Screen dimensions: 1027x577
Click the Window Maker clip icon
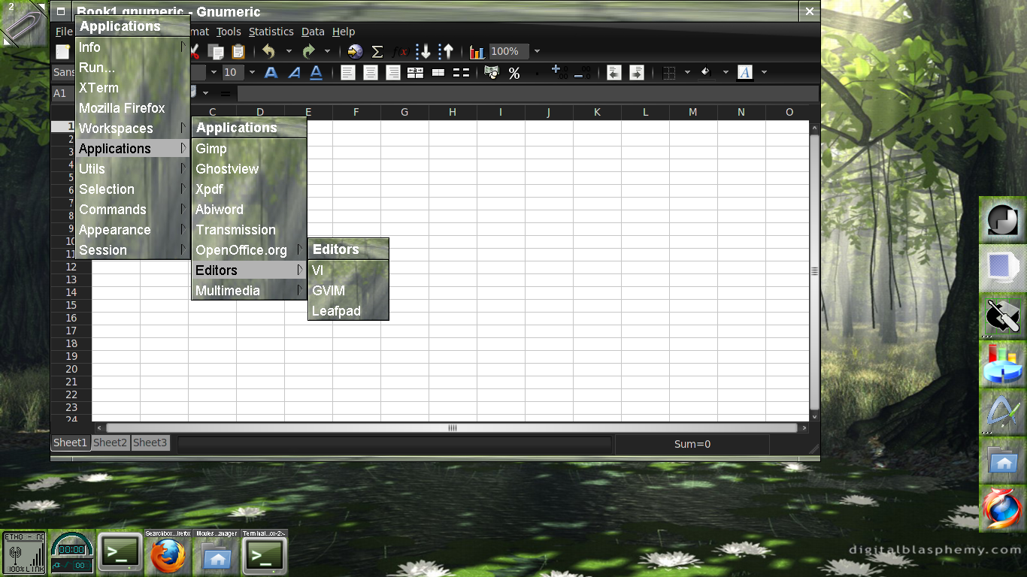pos(24,24)
